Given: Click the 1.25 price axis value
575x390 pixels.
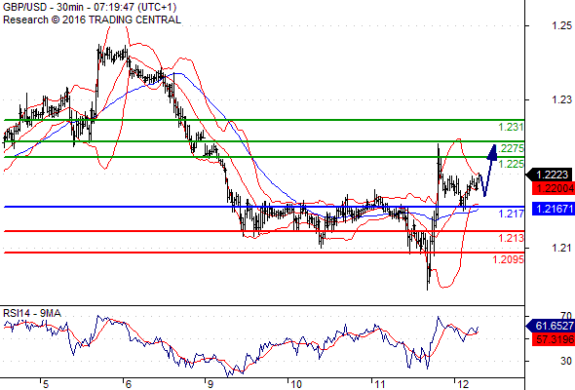Looking at the screenshot, I should tap(561, 25).
